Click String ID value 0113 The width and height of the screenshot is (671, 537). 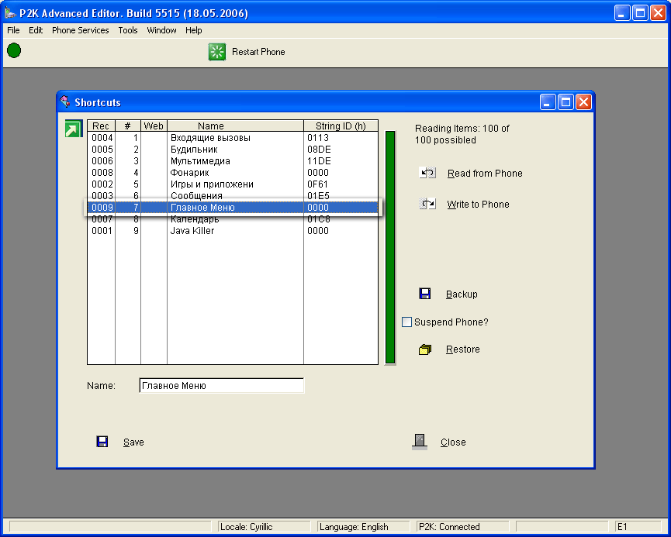[x=318, y=138]
